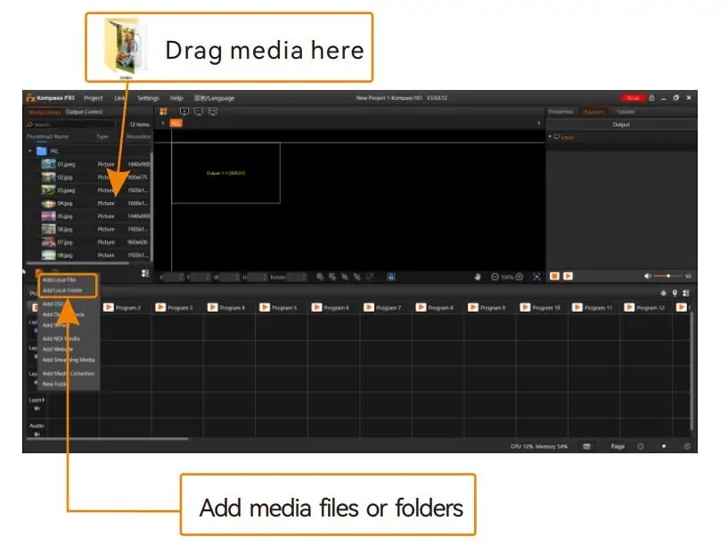Viewport: 728px width, 545px height.
Task: Play Program 11
Action: pyautogui.click(x=577, y=307)
